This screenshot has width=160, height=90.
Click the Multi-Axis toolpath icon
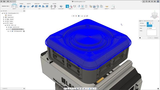(61, 6)
